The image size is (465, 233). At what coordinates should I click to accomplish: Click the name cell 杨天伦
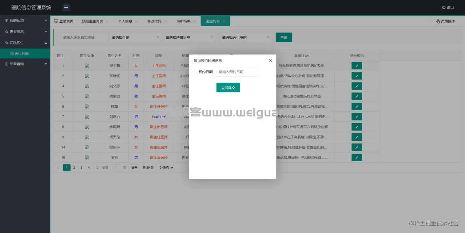115,137
